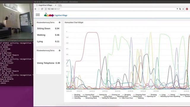This screenshot has height=107, width=190.
Task: Click the translate icon in the address bar
Action: [180, 9]
